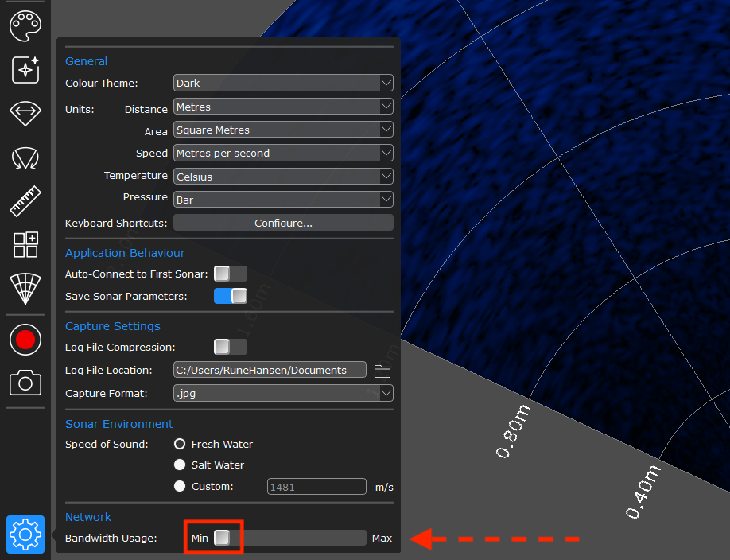This screenshot has height=560, width=730.
Task: Click the custom speed of sound field
Action: pos(316,486)
